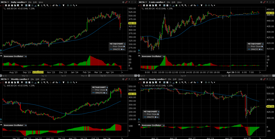Open View menu in Hourly candles chart
The image size is (275, 139).
[181, 79]
